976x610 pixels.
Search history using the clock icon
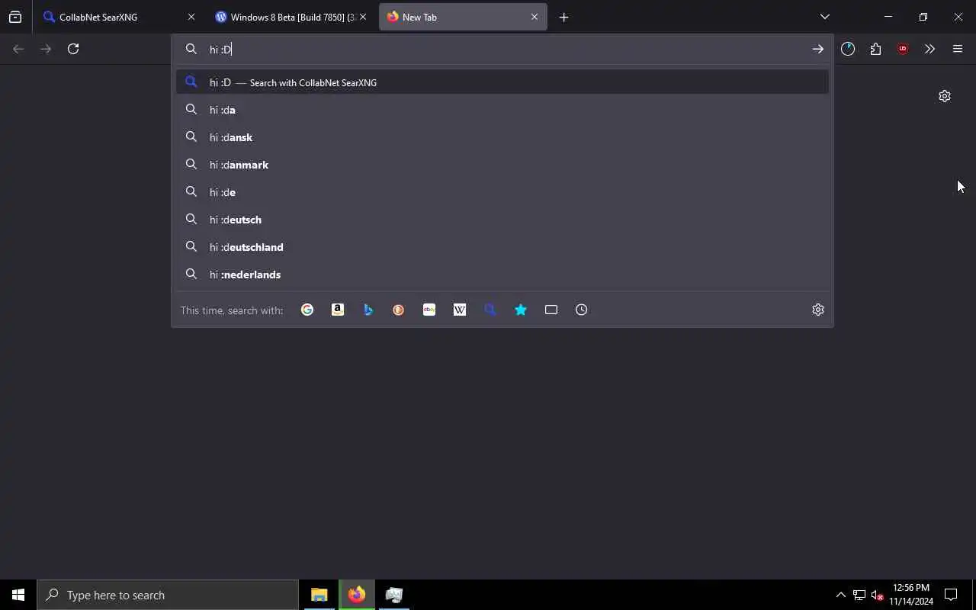[x=582, y=310]
